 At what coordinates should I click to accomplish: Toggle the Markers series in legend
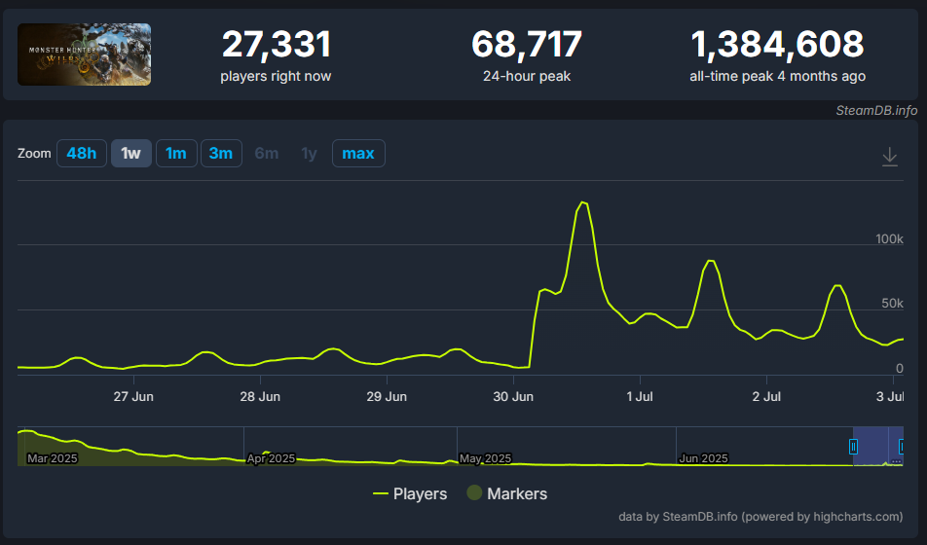point(507,493)
